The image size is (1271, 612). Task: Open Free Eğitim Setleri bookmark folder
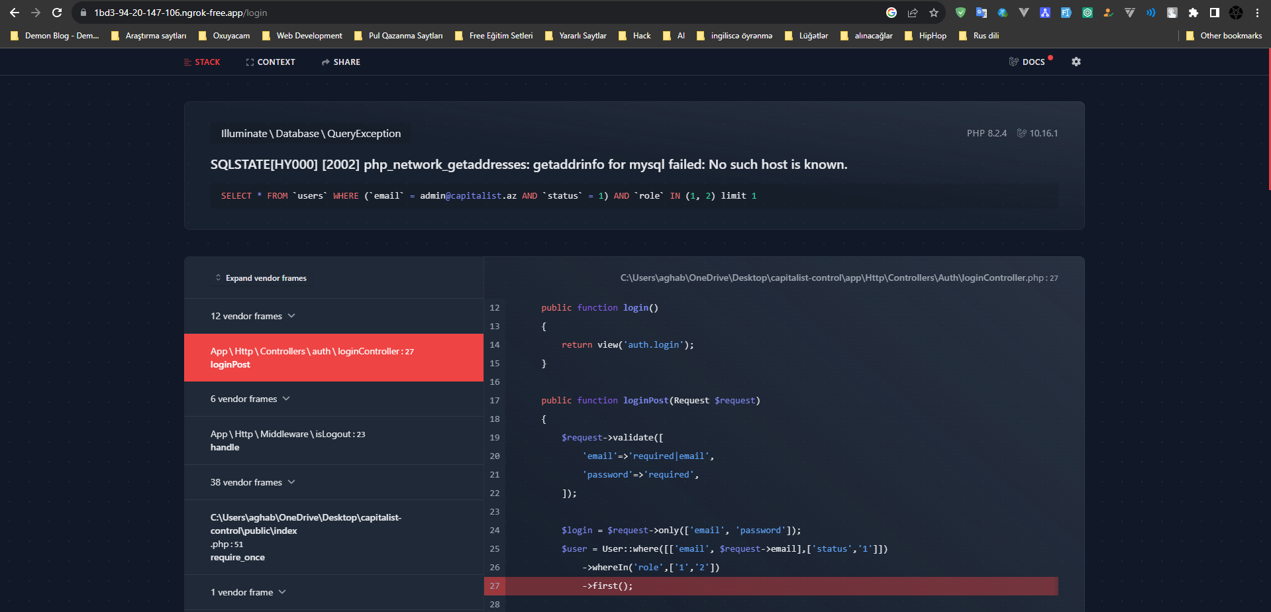point(494,36)
